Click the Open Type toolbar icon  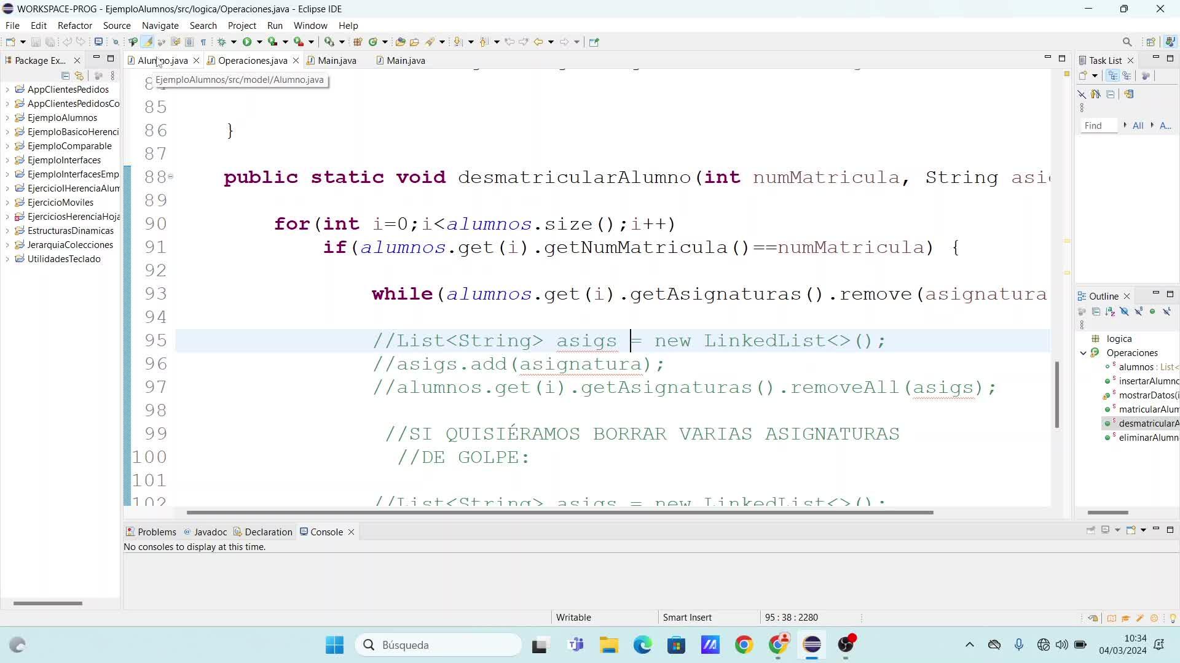point(400,42)
